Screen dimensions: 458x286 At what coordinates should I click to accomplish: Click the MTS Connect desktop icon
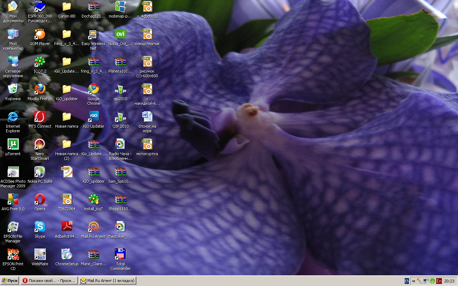click(40, 117)
